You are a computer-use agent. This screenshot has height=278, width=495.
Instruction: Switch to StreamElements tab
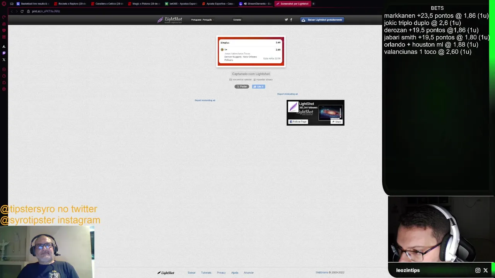coord(255,3)
